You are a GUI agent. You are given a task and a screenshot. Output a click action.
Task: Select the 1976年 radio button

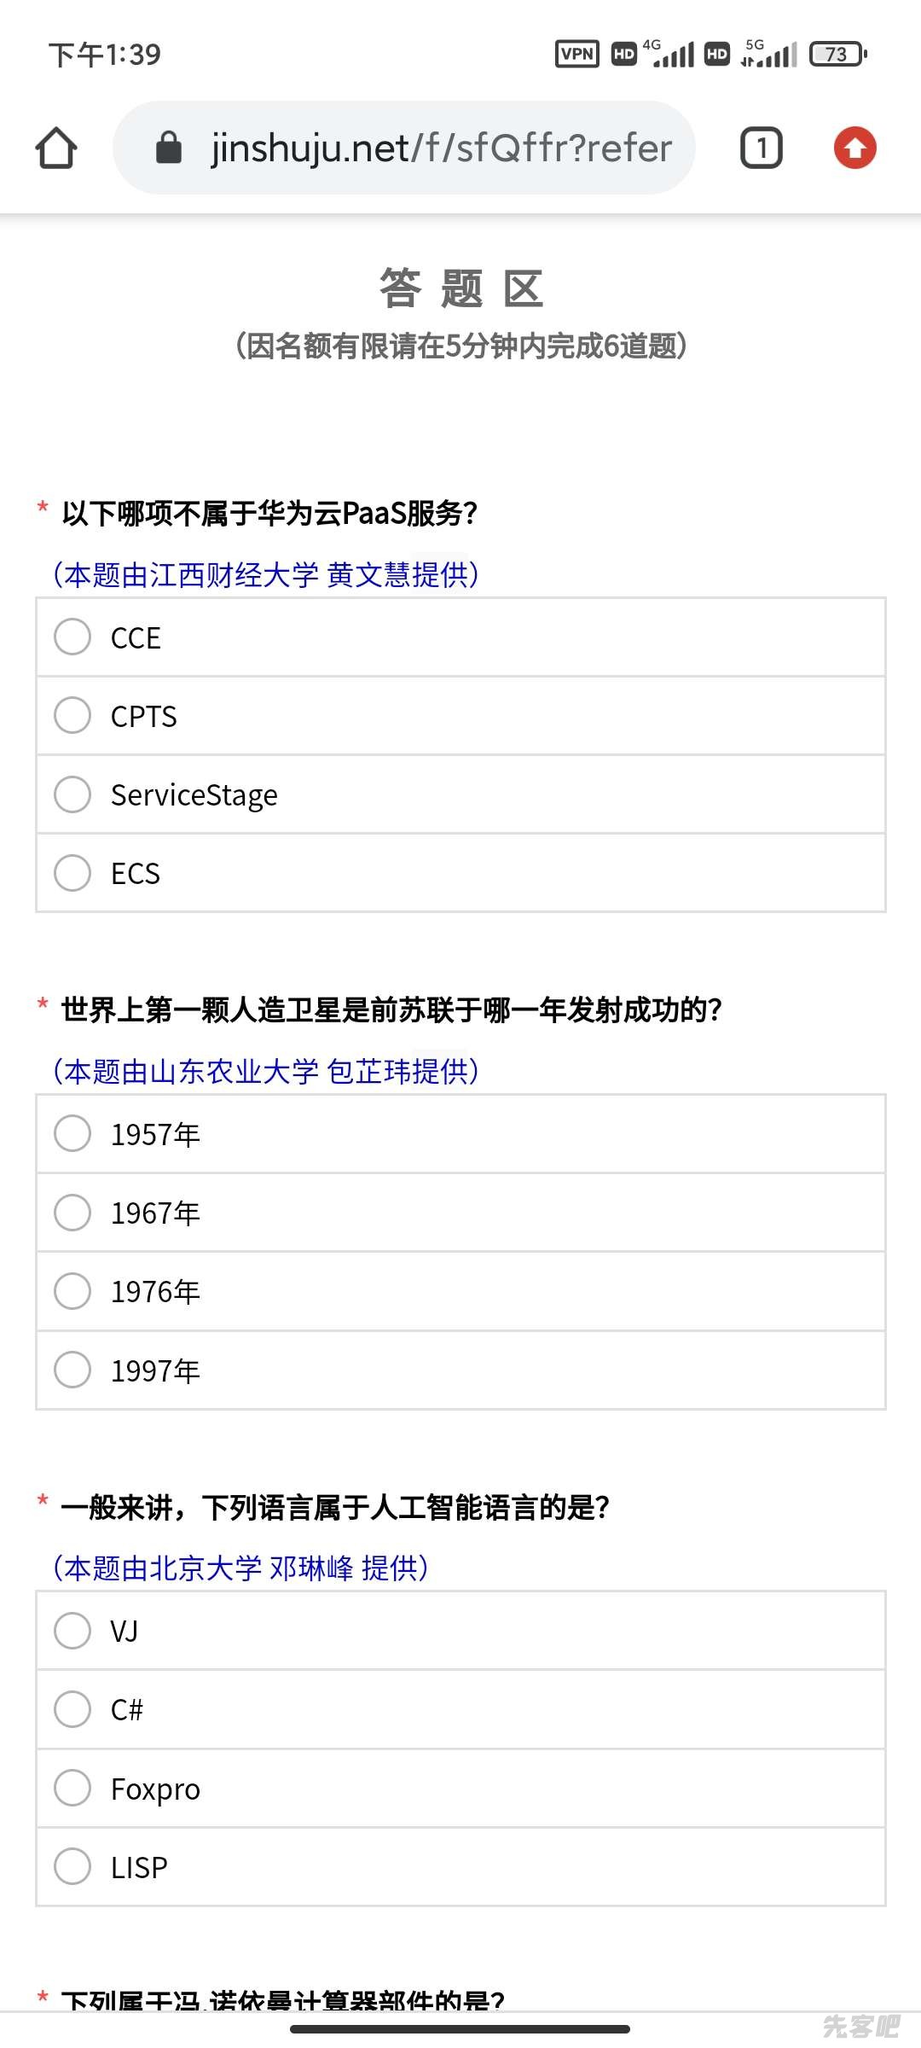(x=72, y=1290)
